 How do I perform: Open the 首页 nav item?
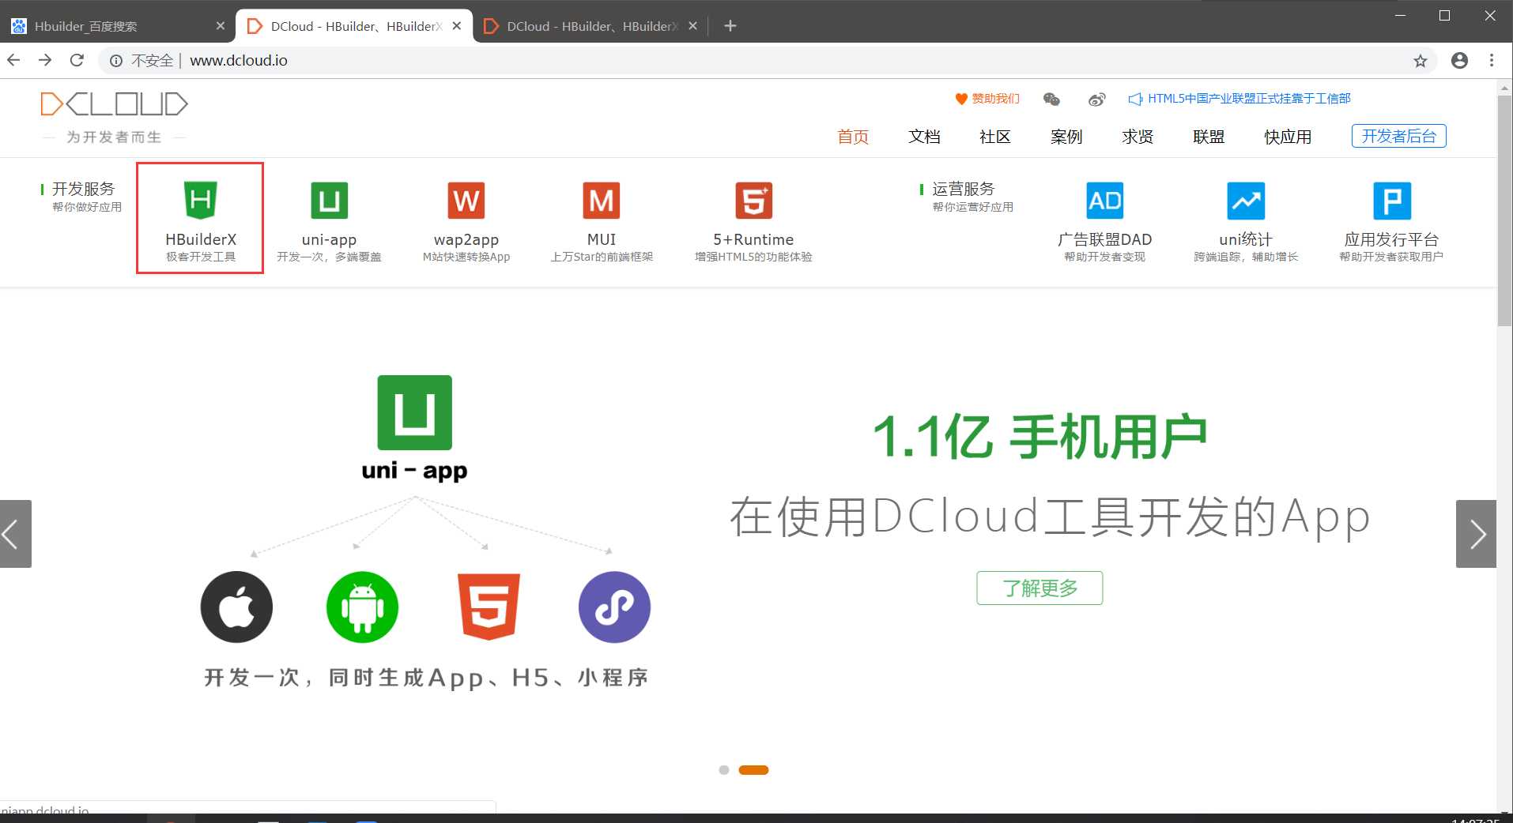click(x=853, y=137)
